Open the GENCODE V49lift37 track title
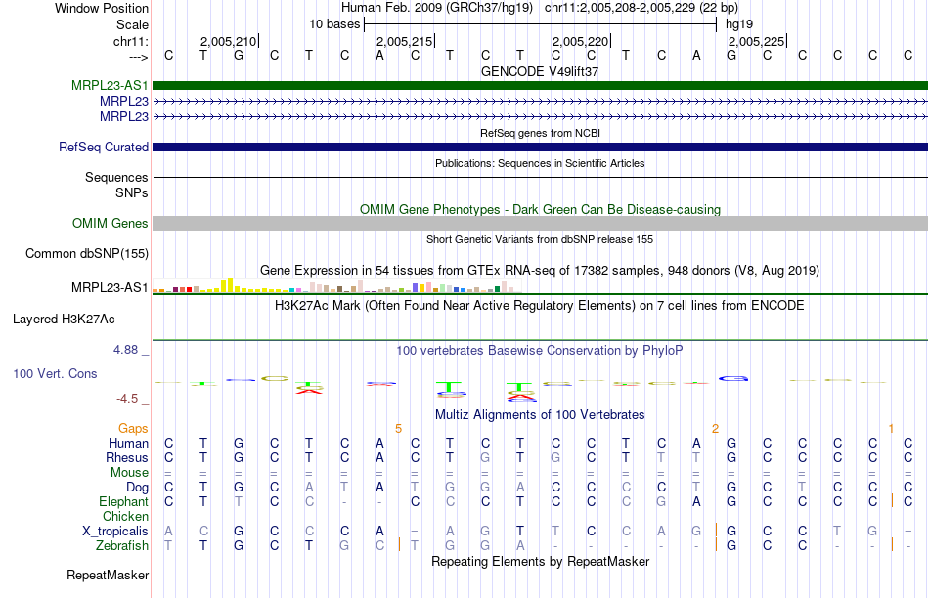Screen dimensions: 929x598 [540, 71]
